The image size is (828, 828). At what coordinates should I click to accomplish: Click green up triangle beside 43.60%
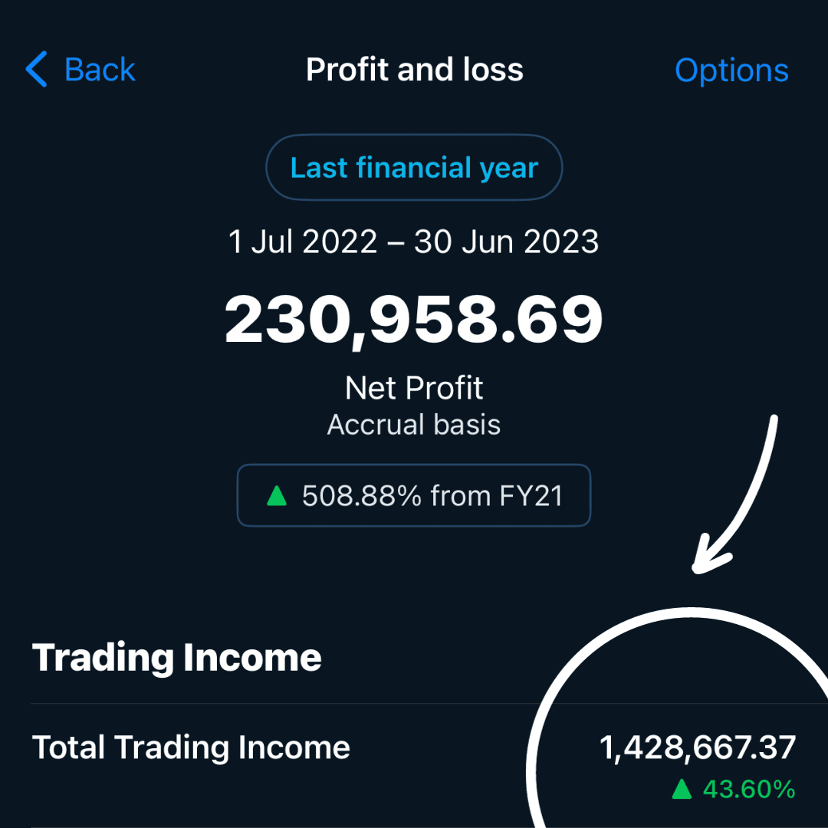[x=682, y=789]
